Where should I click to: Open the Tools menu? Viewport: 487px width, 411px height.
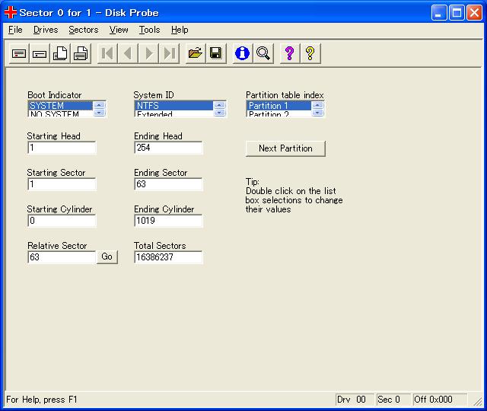pyautogui.click(x=149, y=30)
